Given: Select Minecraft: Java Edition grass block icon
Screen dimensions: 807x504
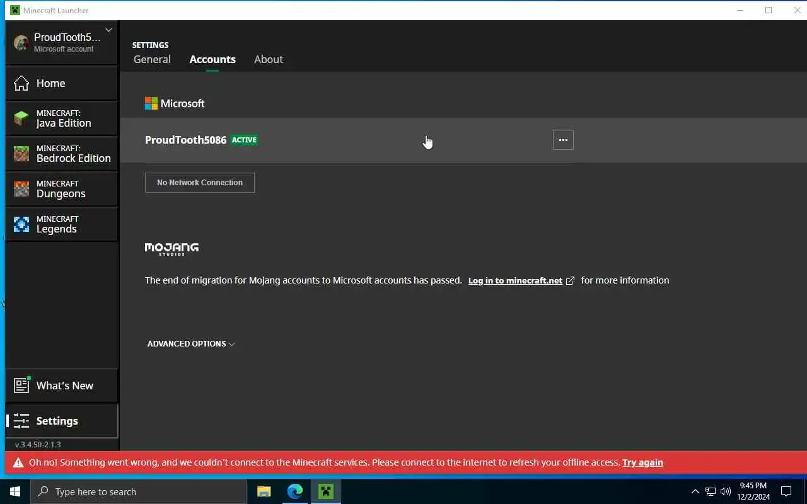Looking at the screenshot, I should 21,118.
